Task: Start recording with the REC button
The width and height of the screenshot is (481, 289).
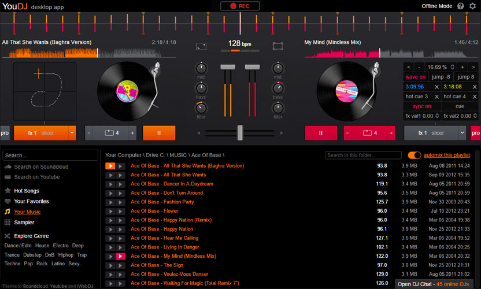Action: (x=240, y=6)
